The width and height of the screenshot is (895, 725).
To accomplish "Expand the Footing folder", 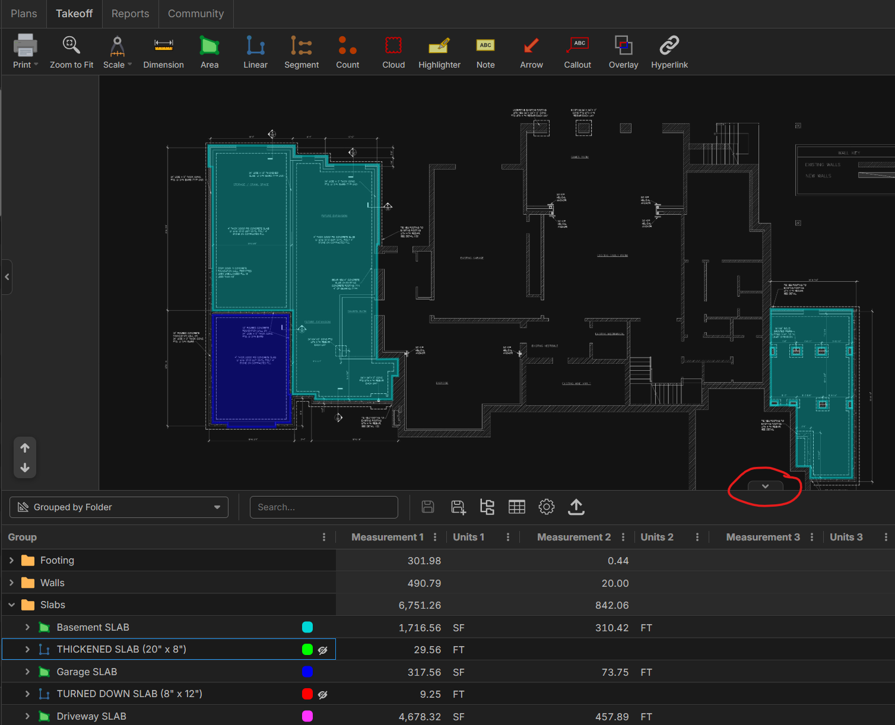I will click(x=11, y=560).
